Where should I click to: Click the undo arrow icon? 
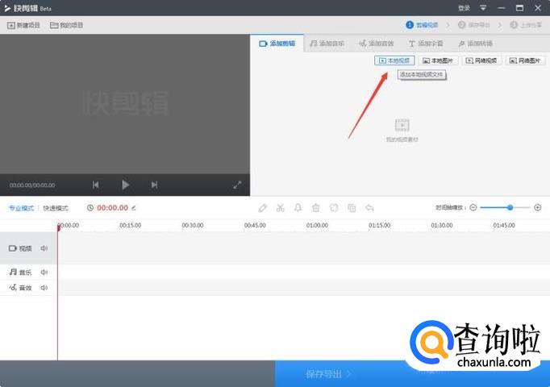coord(369,208)
